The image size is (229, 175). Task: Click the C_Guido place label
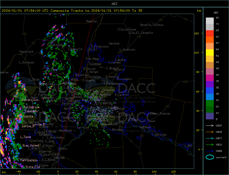(x=34, y=79)
